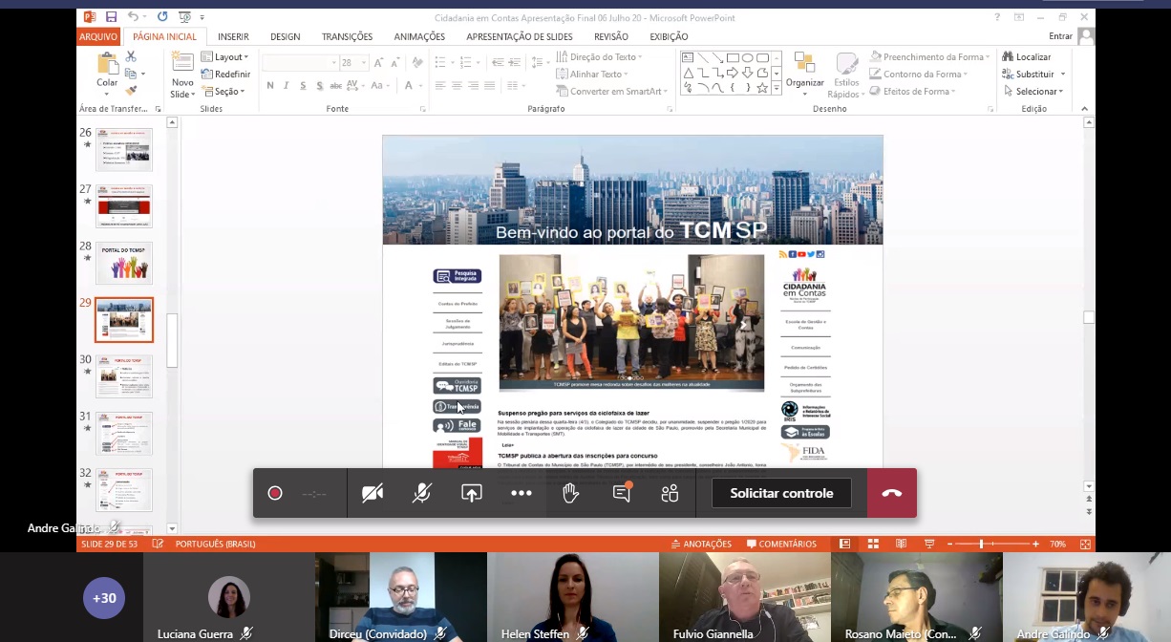Switch to the Inserir ribbon tab
1171x642 pixels.
click(x=233, y=37)
